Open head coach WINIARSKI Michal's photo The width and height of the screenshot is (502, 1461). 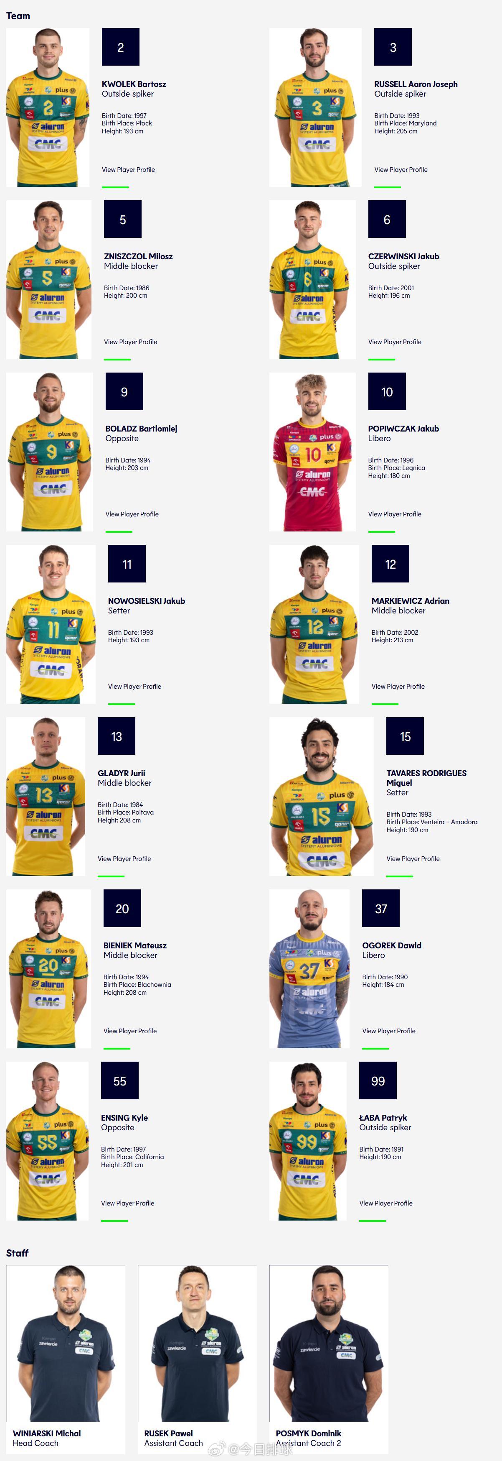(x=66, y=1343)
